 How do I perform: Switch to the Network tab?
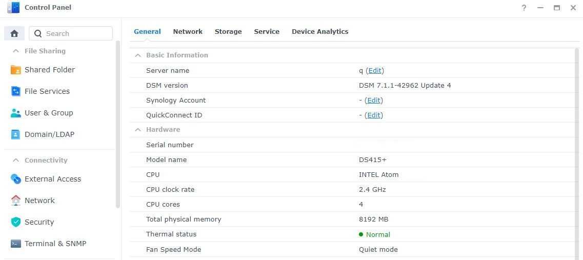(x=188, y=32)
